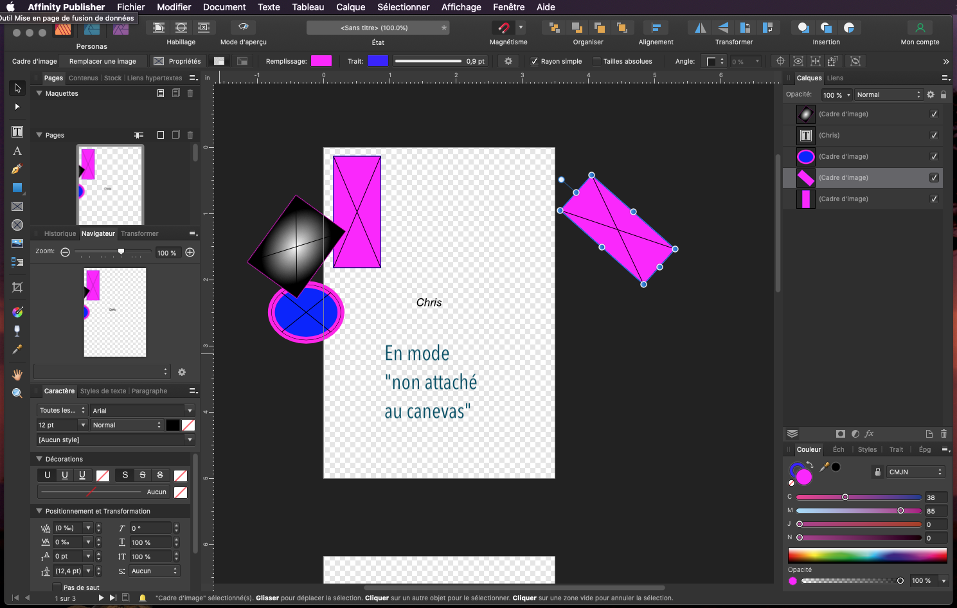Select the Rectangle shape tool
Screen dimensions: 957x608
click(17, 188)
